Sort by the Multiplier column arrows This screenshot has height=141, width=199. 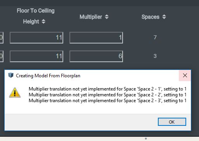point(107,17)
